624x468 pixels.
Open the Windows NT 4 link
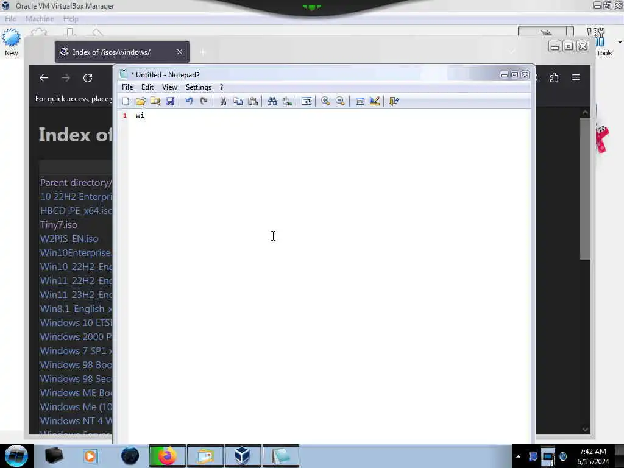pyautogui.click(x=76, y=421)
